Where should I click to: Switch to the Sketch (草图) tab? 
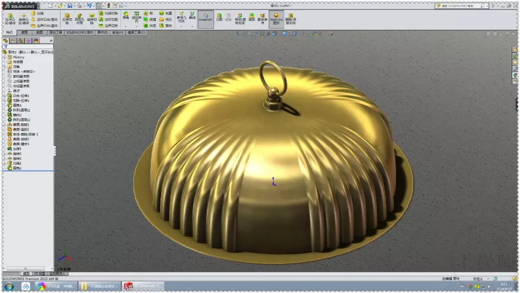[x=24, y=32]
